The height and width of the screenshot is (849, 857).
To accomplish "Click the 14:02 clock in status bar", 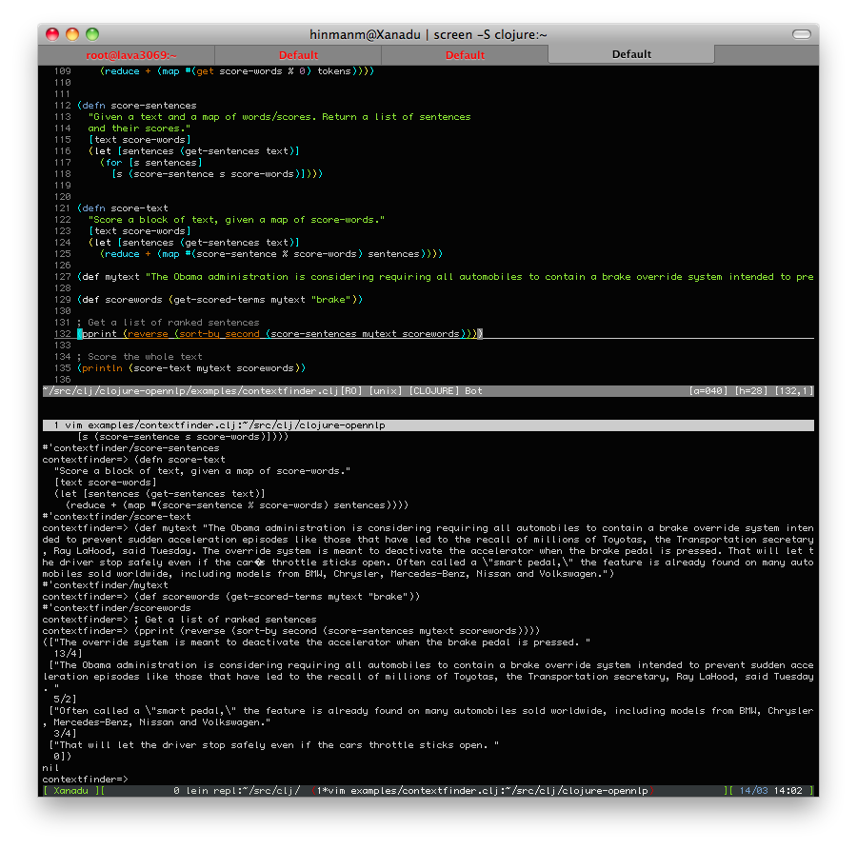I will (x=787, y=791).
